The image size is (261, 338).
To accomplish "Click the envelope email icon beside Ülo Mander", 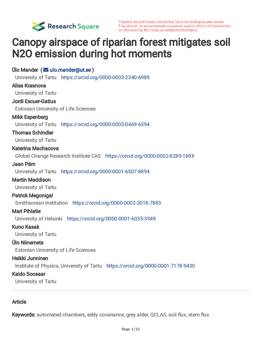I will point(46,70).
